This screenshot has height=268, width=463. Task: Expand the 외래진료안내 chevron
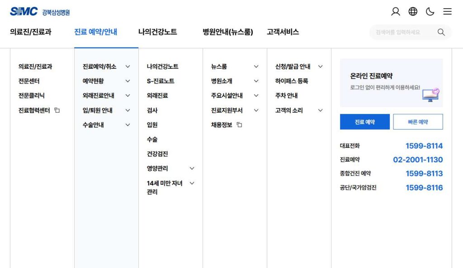point(128,95)
